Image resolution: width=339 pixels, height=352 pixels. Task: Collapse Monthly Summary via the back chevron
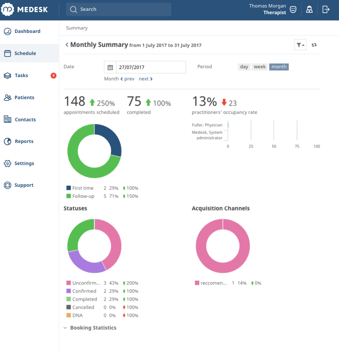[67, 45]
